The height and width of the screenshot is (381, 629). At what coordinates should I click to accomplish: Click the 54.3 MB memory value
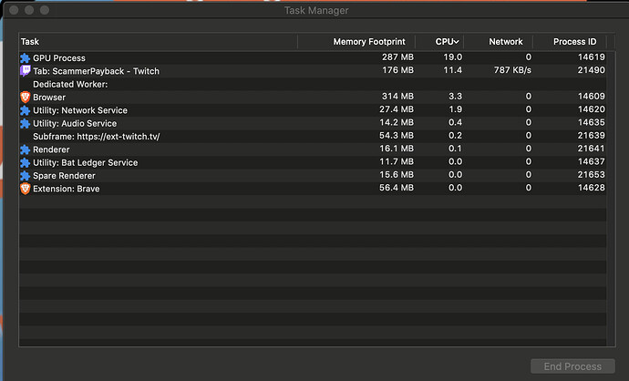tap(397, 136)
